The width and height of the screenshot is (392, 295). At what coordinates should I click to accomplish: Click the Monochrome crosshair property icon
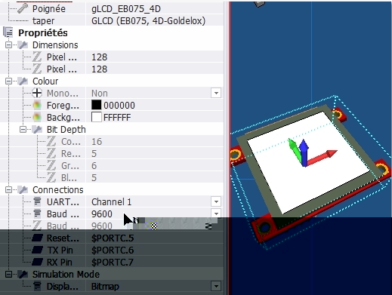coord(37,93)
